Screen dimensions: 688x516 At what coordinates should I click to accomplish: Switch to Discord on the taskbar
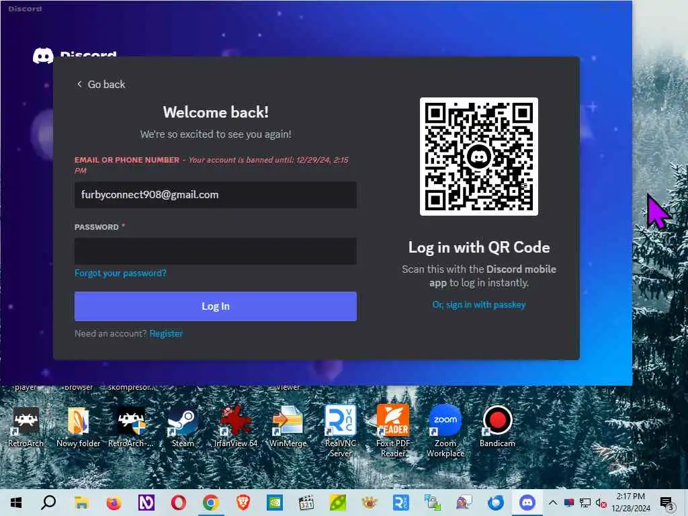[527, 503]
